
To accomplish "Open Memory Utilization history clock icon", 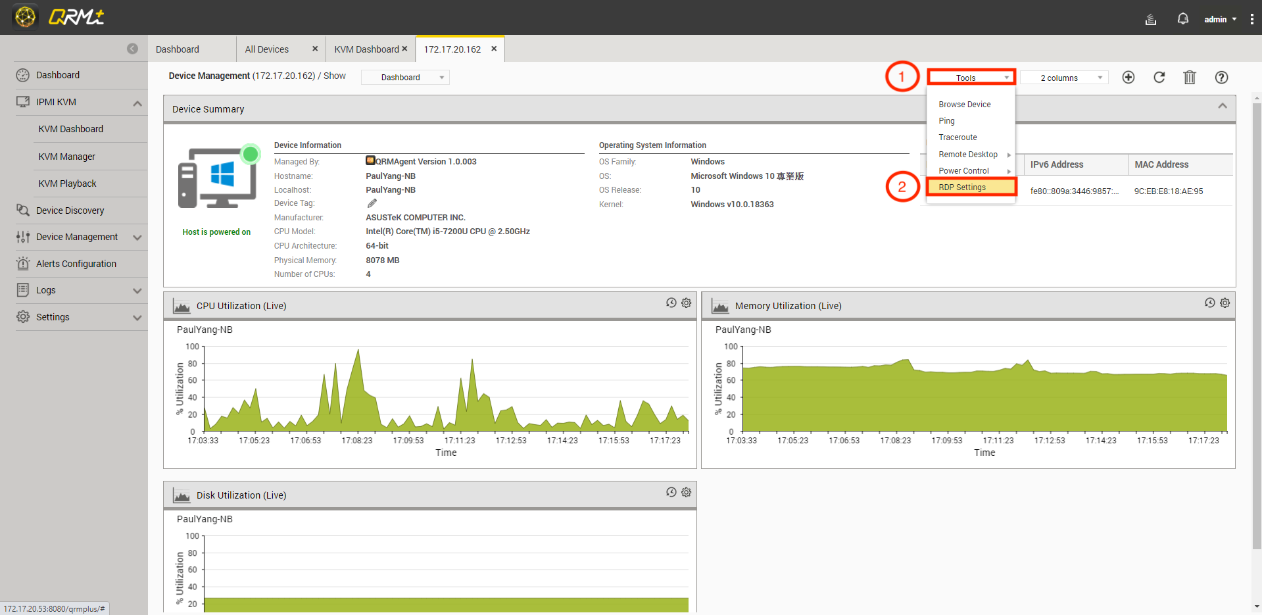I will [1209, 303].
